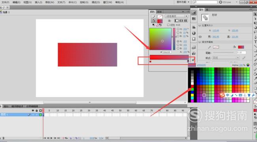Choose the black arrow Selection tool

tap(255, 14)
